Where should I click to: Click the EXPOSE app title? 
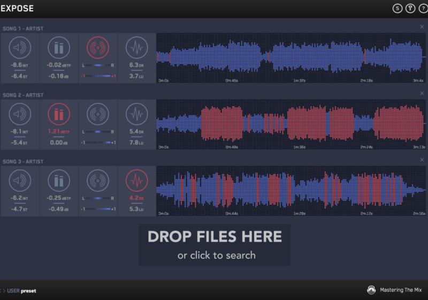coord(17,9)
